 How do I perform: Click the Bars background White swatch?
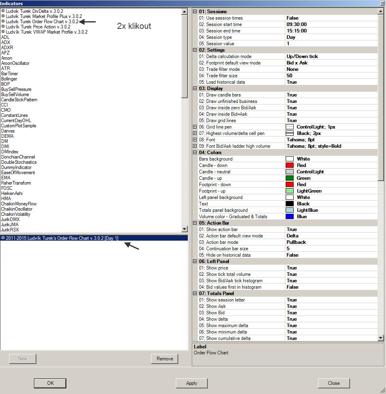(290, 159)
